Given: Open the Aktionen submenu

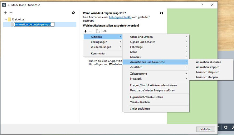Looking at the screenshot, I should 103,37.
